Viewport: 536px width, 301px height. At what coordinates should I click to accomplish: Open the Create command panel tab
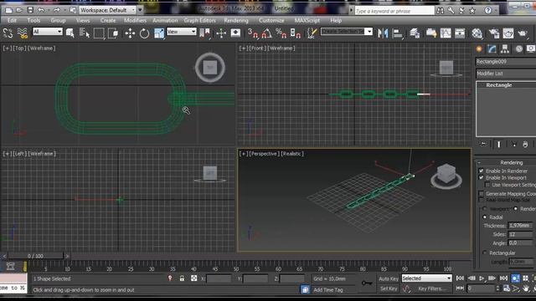pos(479,48)
